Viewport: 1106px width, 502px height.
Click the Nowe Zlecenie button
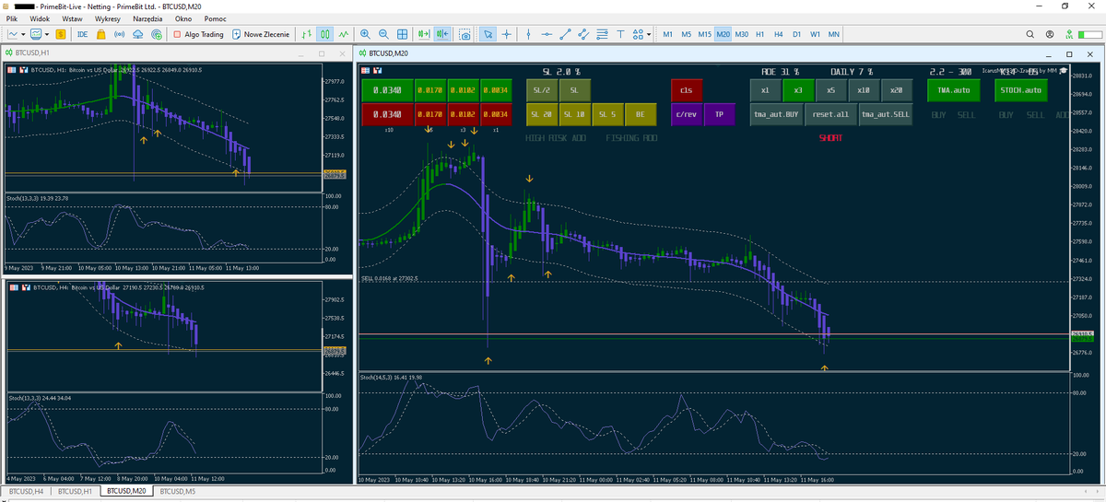pos(263,34)
